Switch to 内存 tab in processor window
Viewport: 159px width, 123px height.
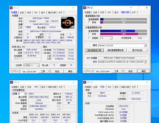29,13
